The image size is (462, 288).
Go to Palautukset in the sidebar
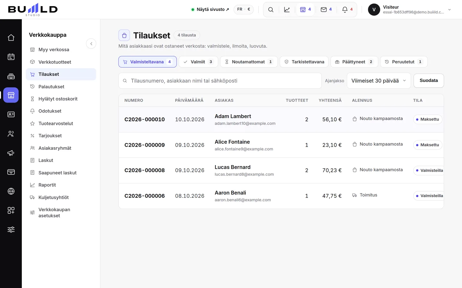tap(61, 87)
